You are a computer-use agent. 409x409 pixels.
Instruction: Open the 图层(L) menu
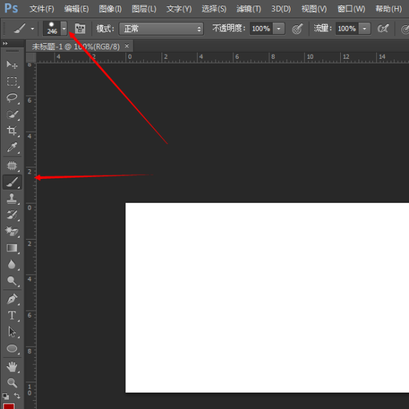pyautogui.click(x=144, y=9)
